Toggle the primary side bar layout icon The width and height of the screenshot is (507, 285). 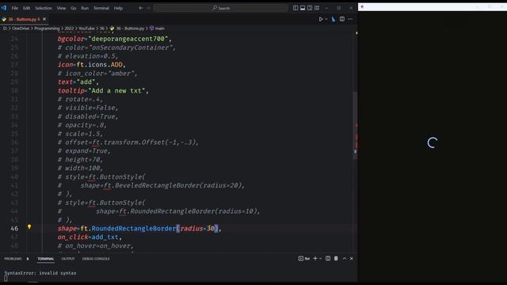[x=295, y=8]
